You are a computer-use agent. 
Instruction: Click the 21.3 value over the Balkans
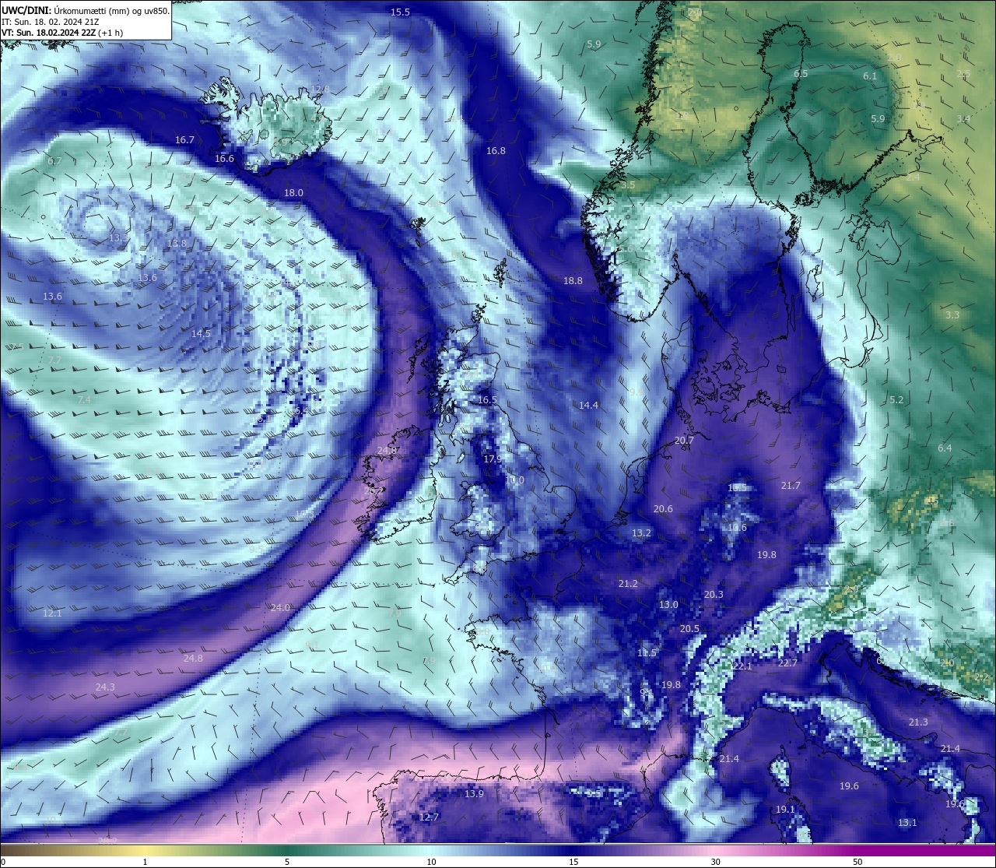(x=918, y=722)
